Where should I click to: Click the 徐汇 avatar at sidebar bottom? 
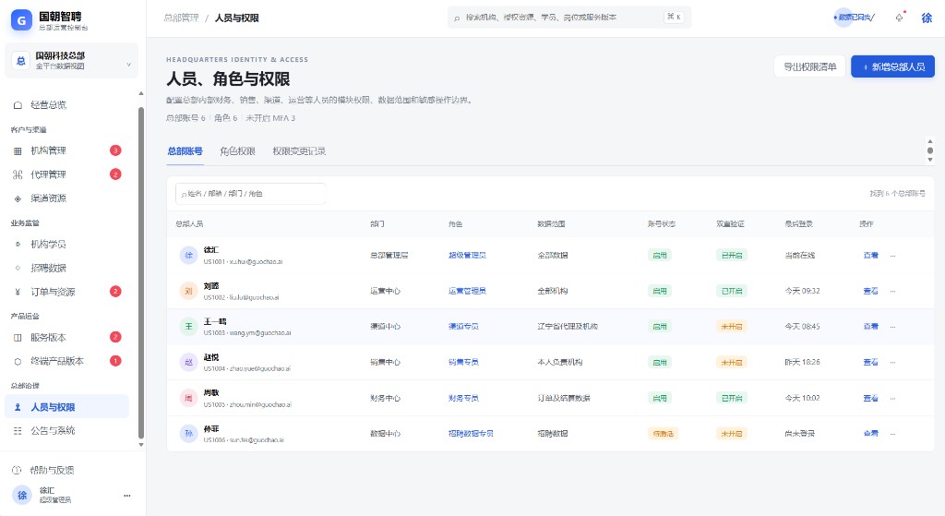(x=22, y=495)
